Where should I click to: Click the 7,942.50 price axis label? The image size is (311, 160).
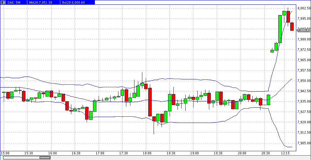pos(303,91)
